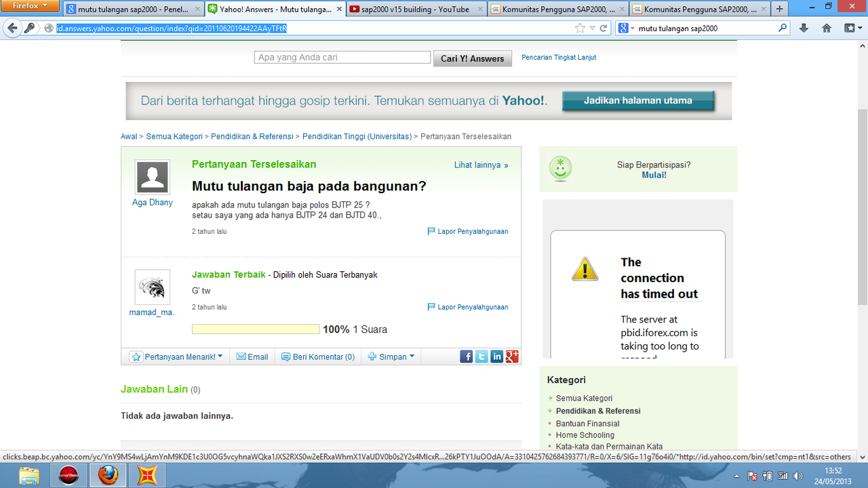Open the URL history dropdown arrow

tap(592, 28)
